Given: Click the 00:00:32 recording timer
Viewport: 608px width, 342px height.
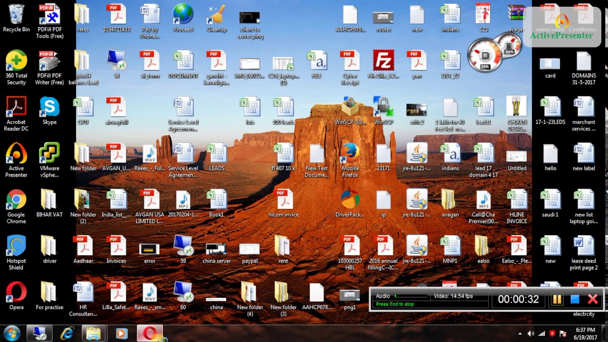Looking at the screenshot, I should (x=518, y=299).
